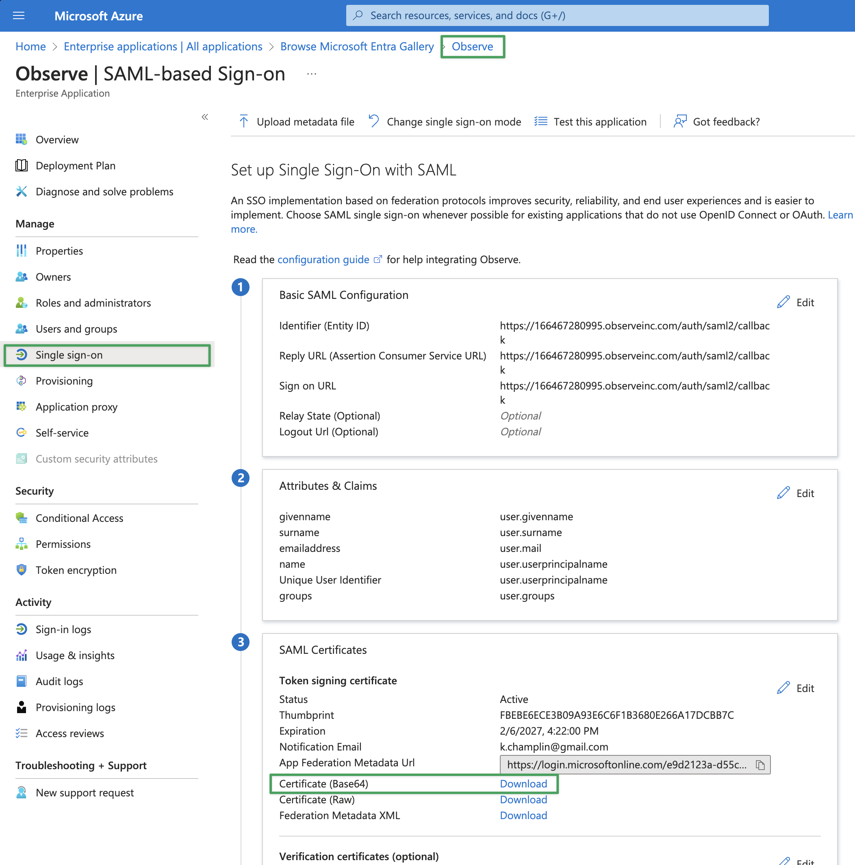The image size is (855, 865).
Task: Open Sign-in logs under Activity
Action: [x=63, y=629]
